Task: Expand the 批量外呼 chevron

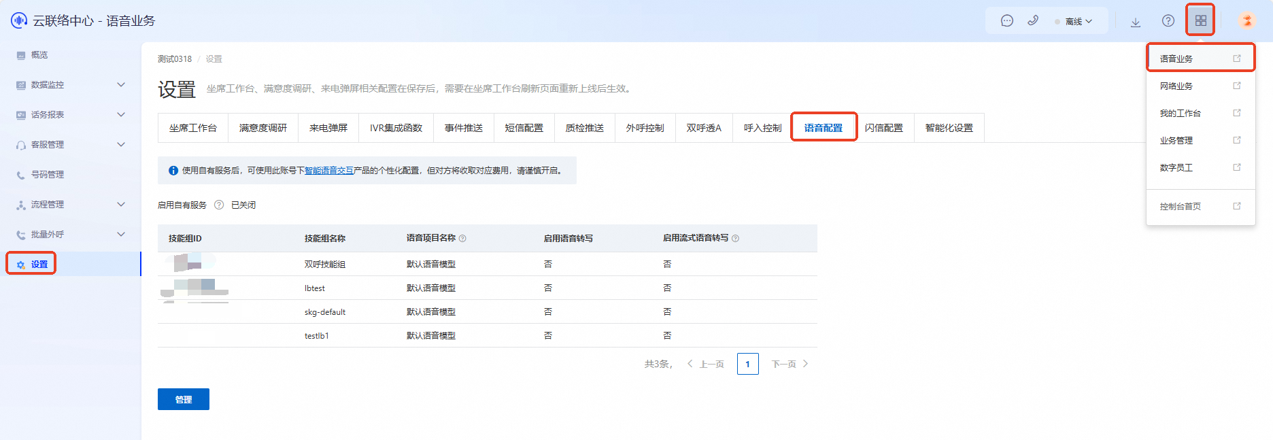Action: coord(121,235)
